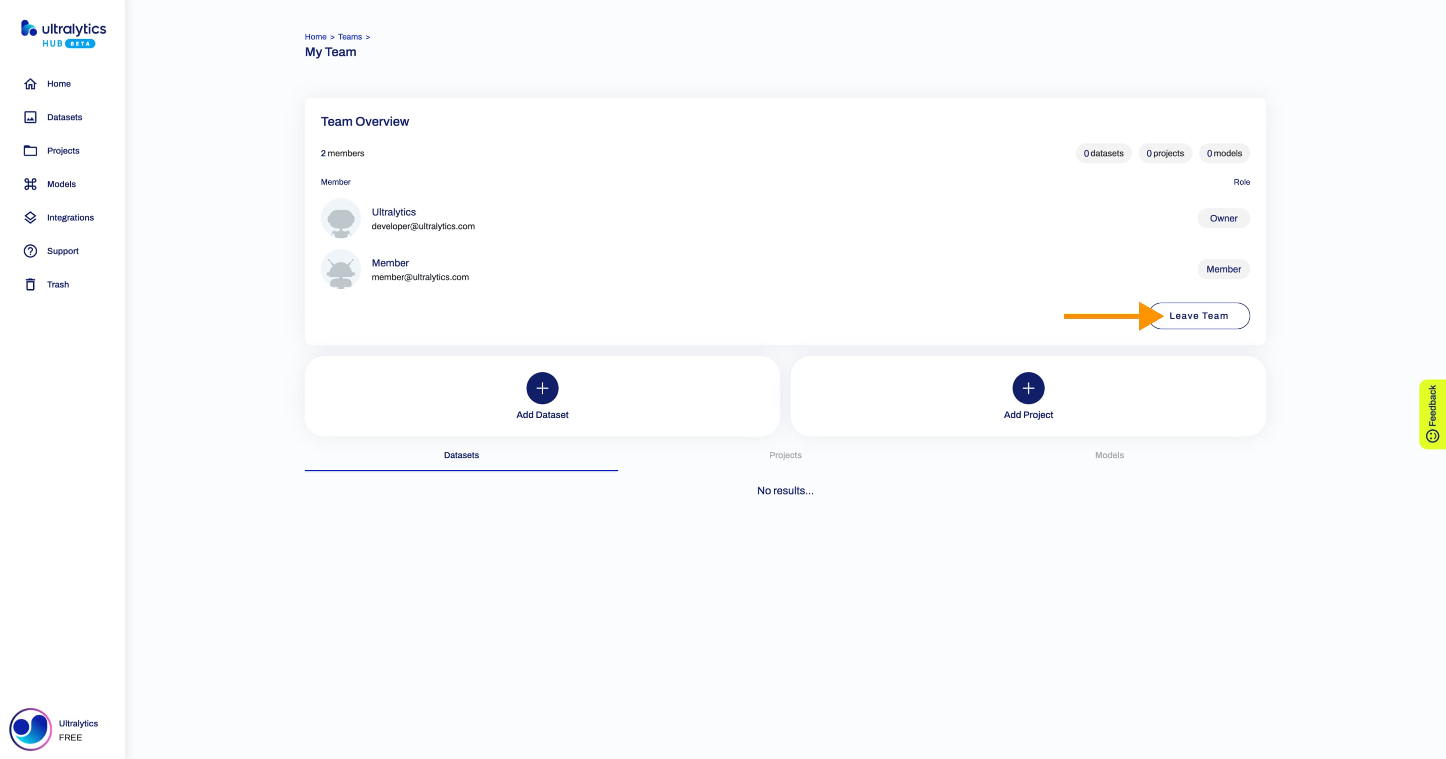Open Integrations from sidebar icon
This screenshot has height=759, width=1446.
coord(32,217)
